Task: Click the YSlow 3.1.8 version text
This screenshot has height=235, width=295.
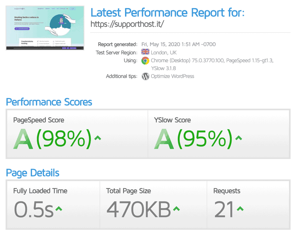Action: pyautogui.click(x=163, y=68)
